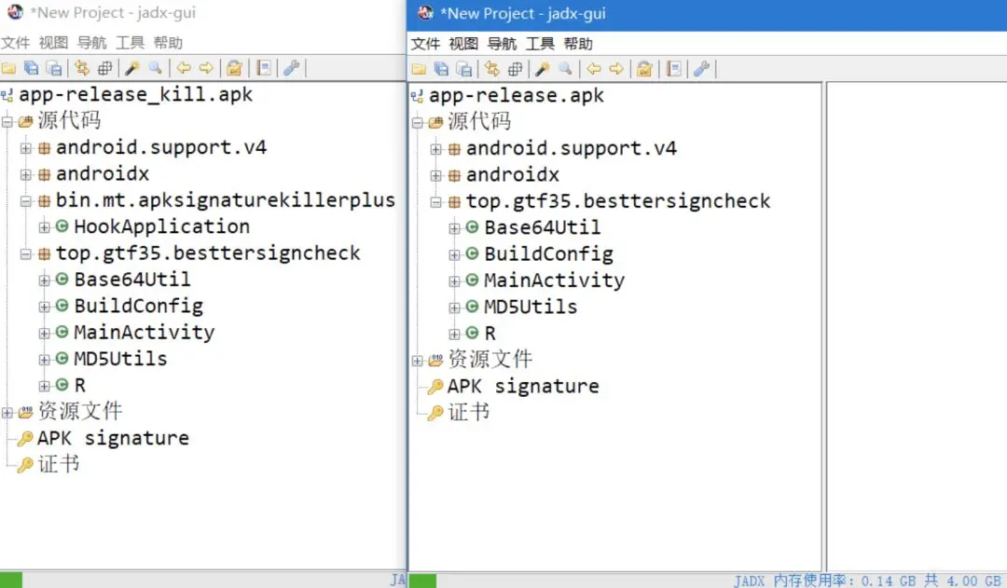Click save all icon in right jadx window
This screenshot has width=1007, height=588.
464,69
